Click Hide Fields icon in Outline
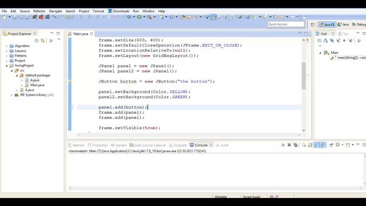This screenshot has width=366, height=206. (x=332, y=41)
